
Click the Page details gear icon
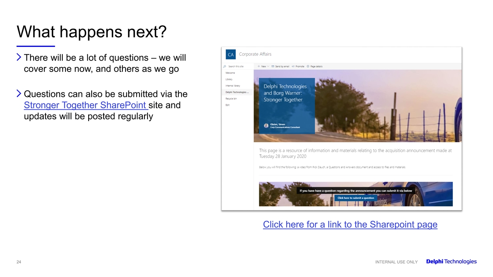pos(308,66)
